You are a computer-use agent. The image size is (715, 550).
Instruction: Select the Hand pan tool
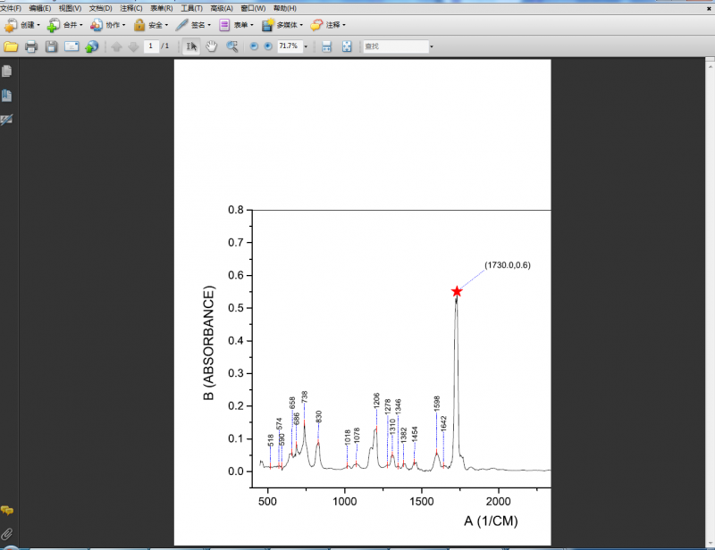[x=212, y=46]
